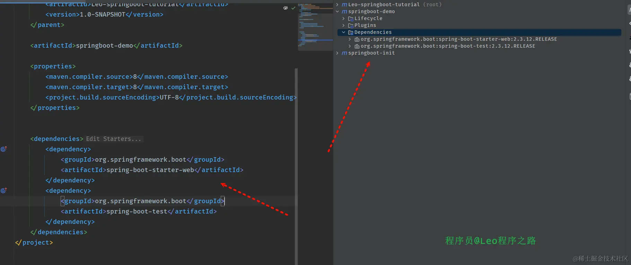Image resolution: width=631 pixels, height=265 pixels.
Task: Click library icon of spring-boot-starter-web dependency
Action: pos(357,39)
